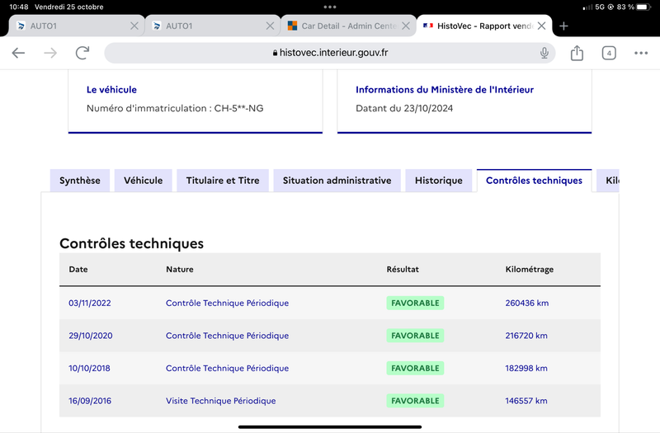The width and height of the screenshot is (660, 433).
Task: Click the histovec.interieur.gouv.fr address field
Action: click(330, 53)
